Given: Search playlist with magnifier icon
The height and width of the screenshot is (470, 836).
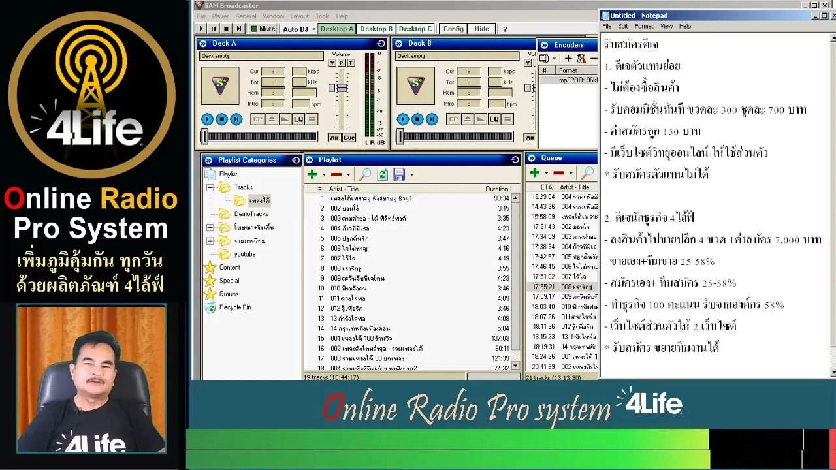Looking at the screenshot, I should pos(364,174).
